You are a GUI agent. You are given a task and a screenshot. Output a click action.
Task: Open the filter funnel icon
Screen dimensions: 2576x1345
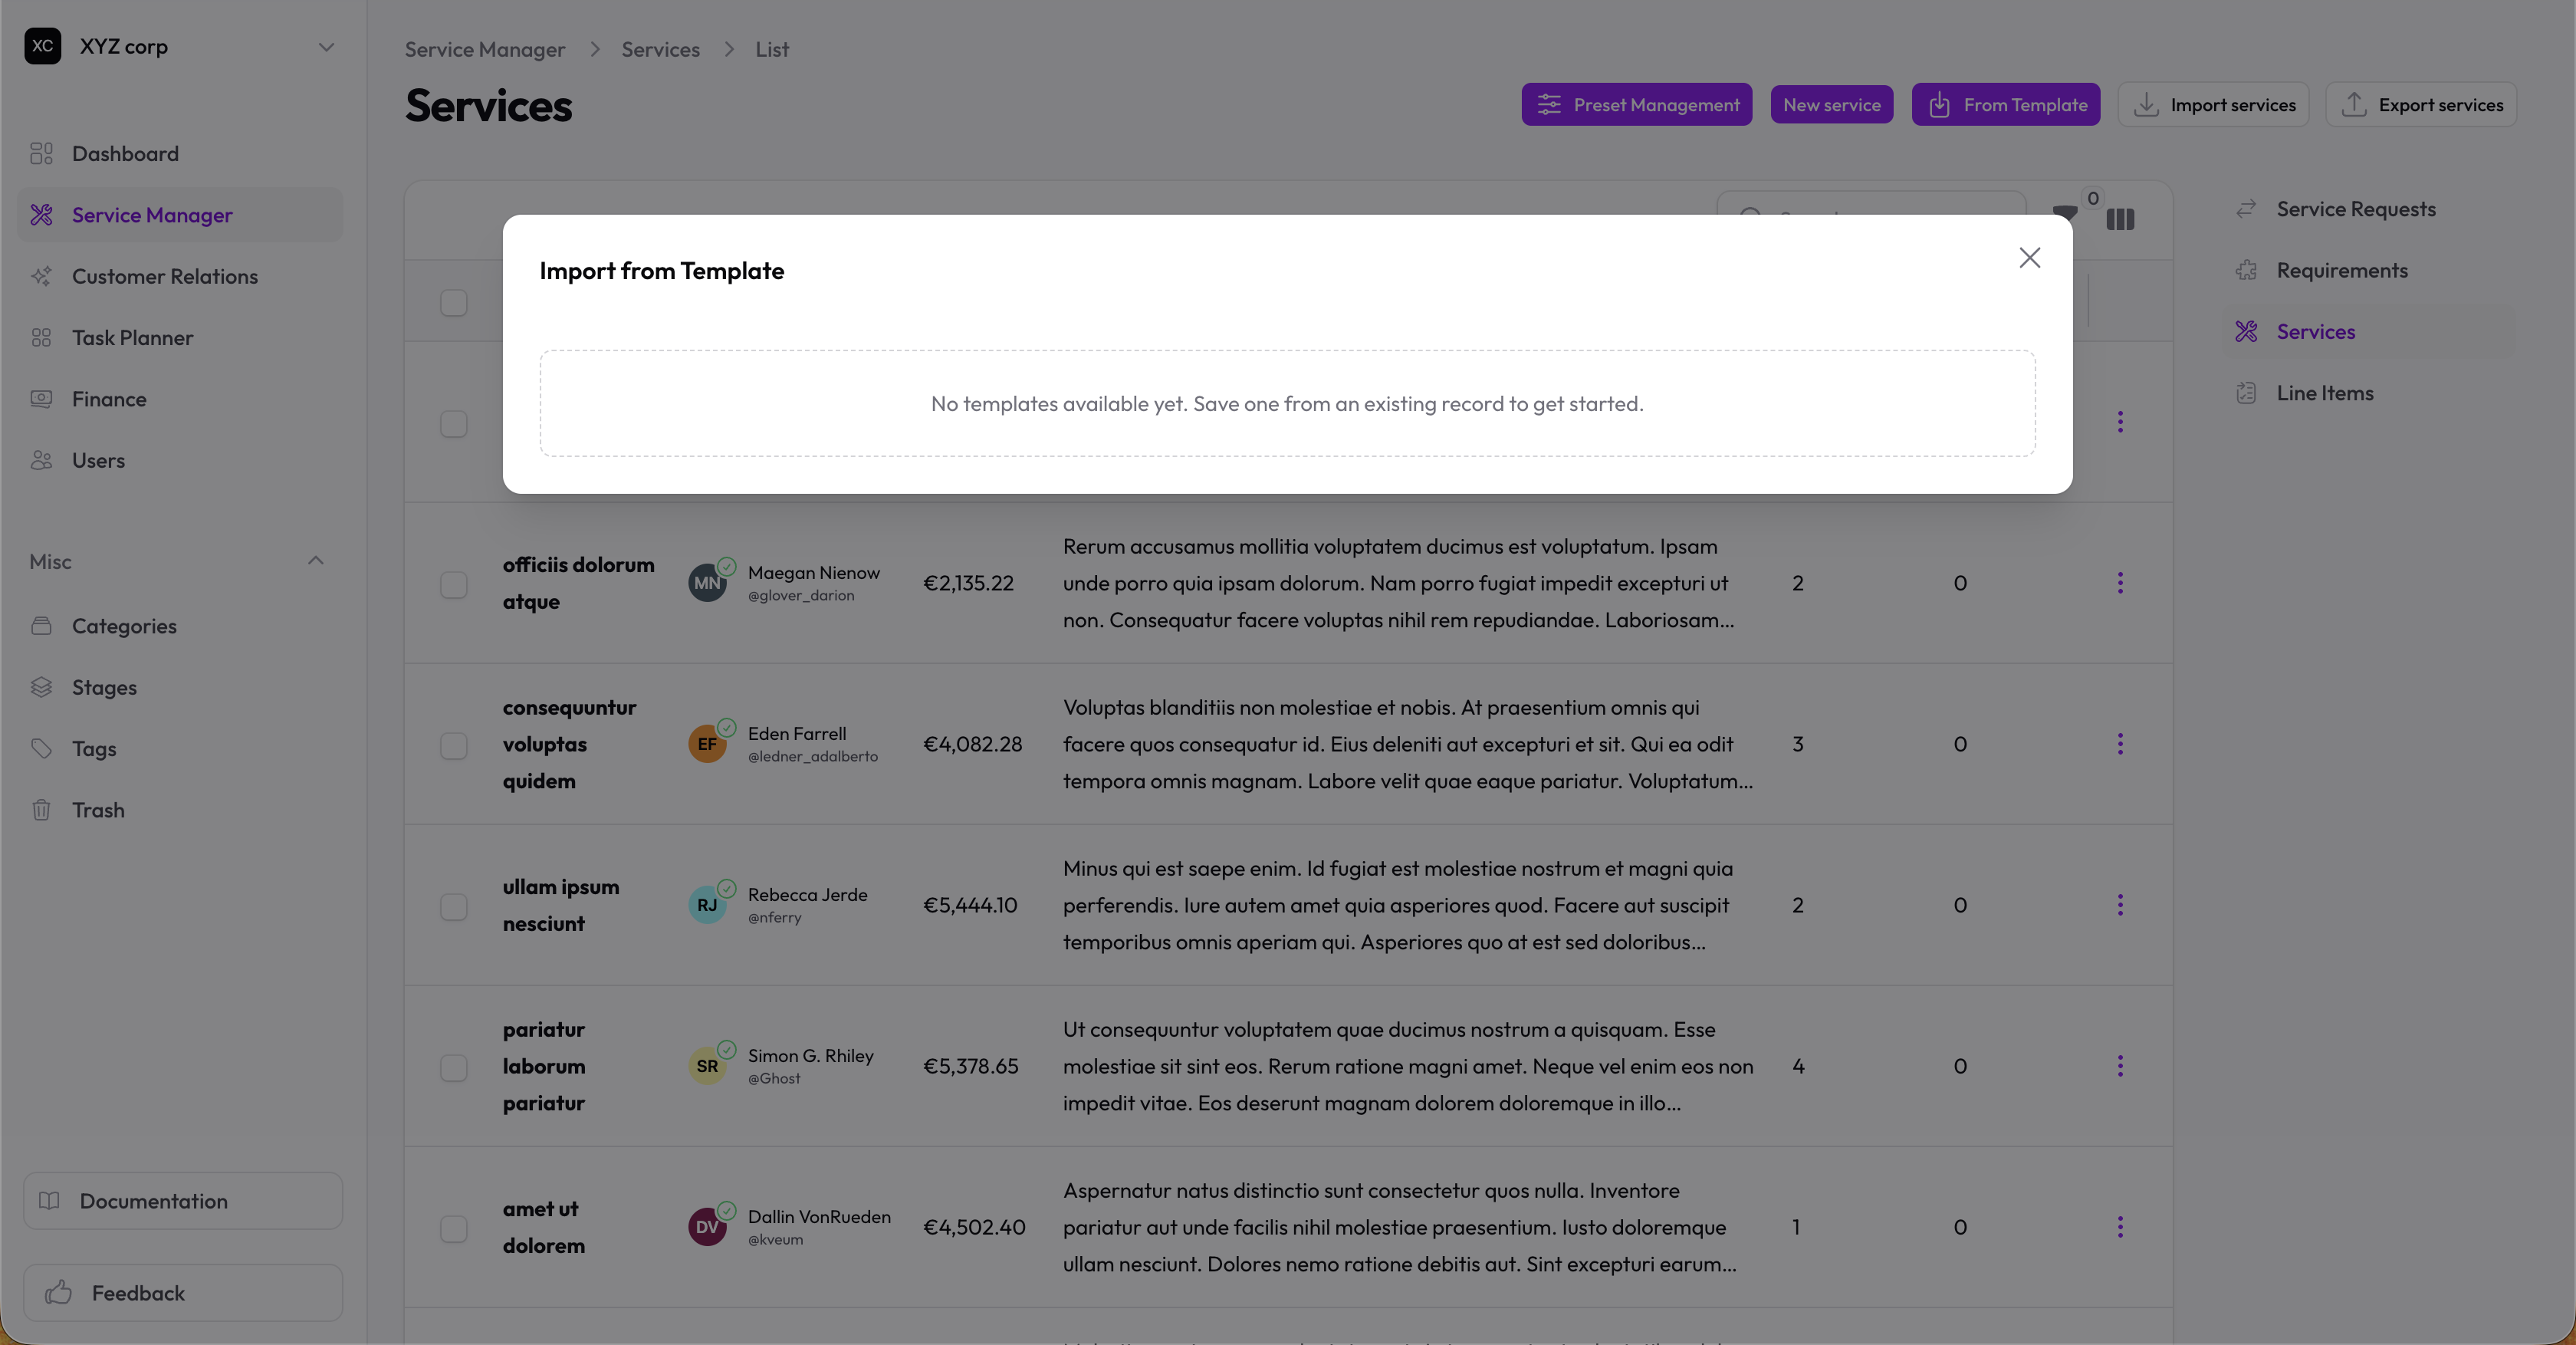tap(2064, 214)
